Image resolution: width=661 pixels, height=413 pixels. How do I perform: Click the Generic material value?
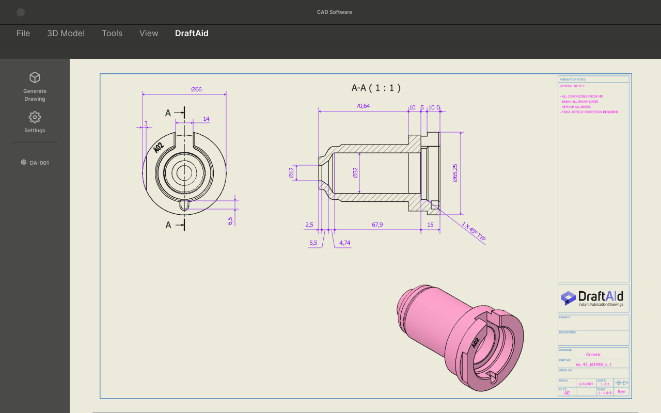(x=593, y=355)
